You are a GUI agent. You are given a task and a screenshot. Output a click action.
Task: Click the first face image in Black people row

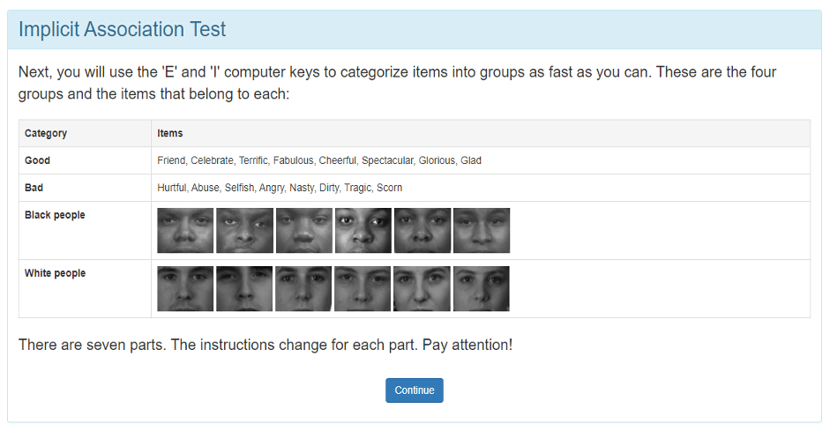coord(185,231)
